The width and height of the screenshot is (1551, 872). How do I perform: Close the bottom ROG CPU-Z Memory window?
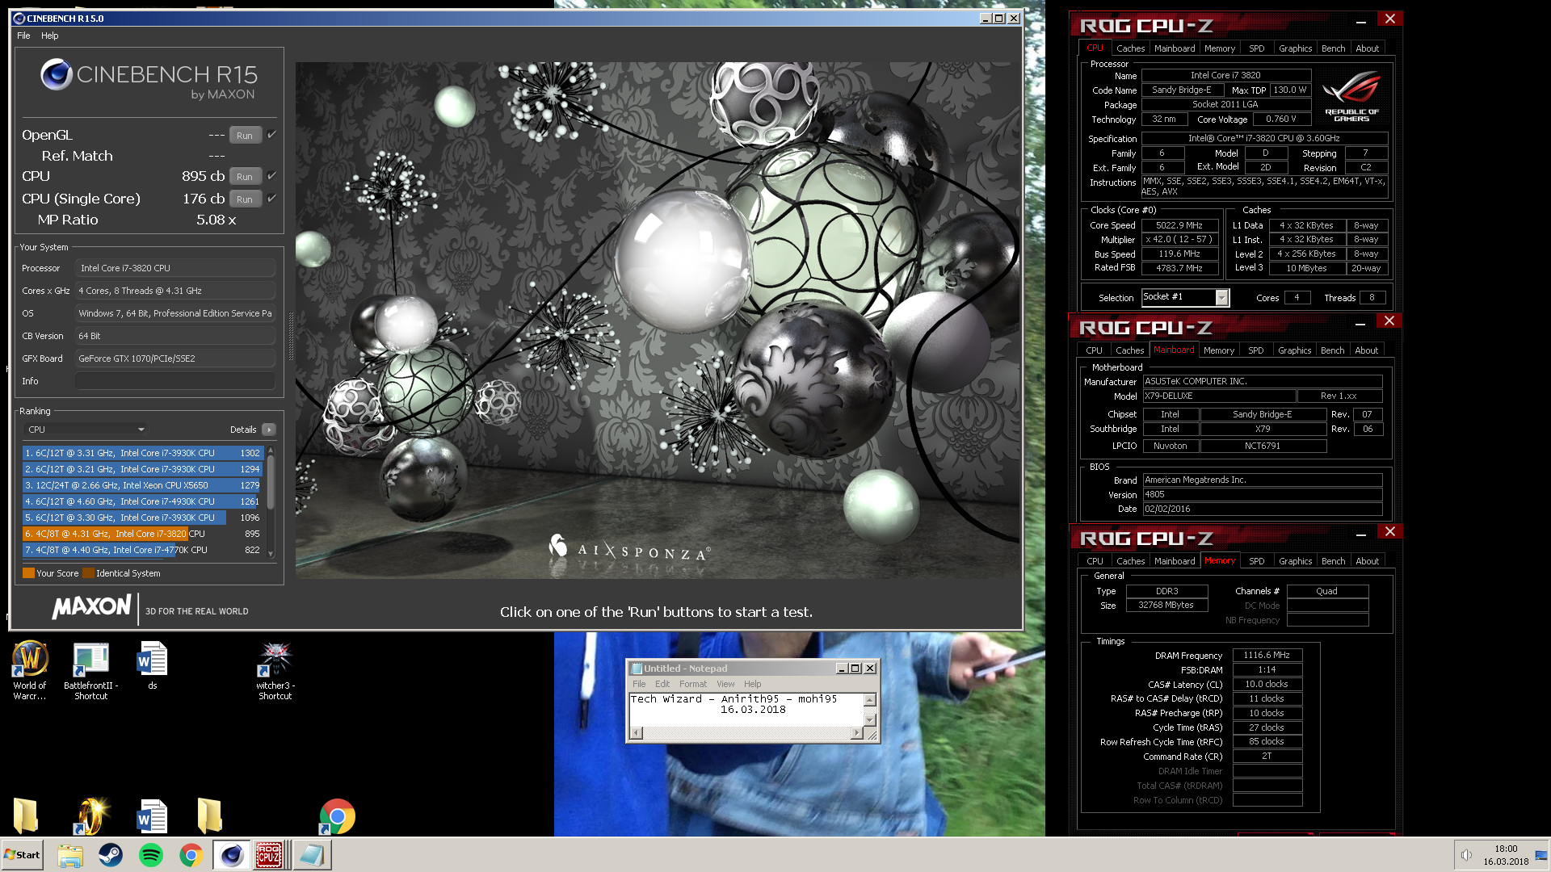pyautogui.click(x=1389, y=531)
